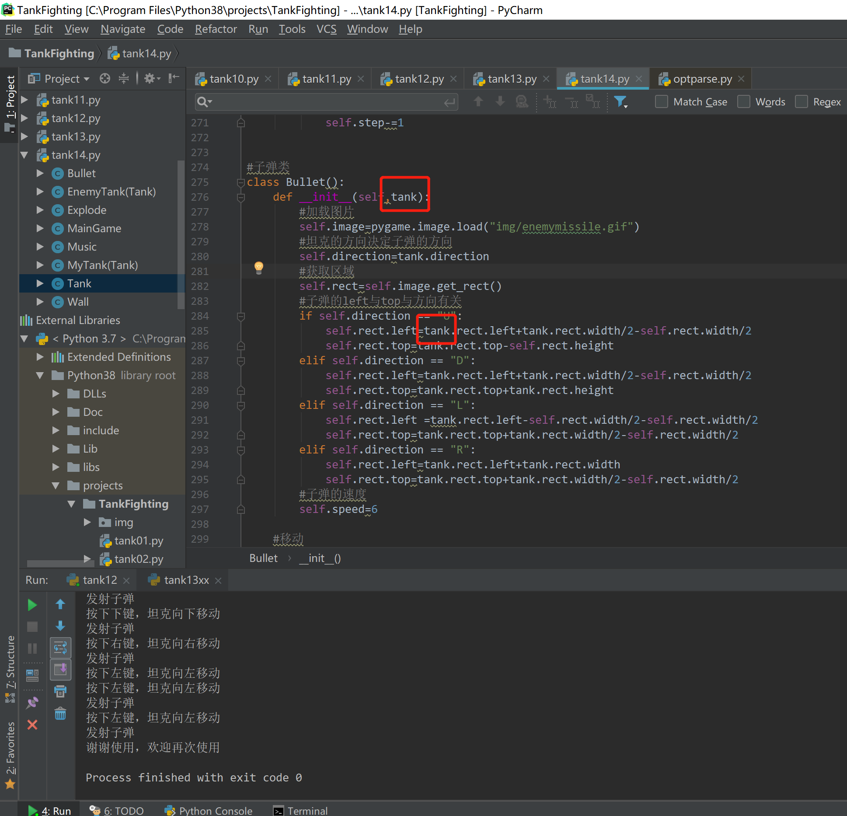
Task: Close the tank12 run tab
Action: point(126,581)
